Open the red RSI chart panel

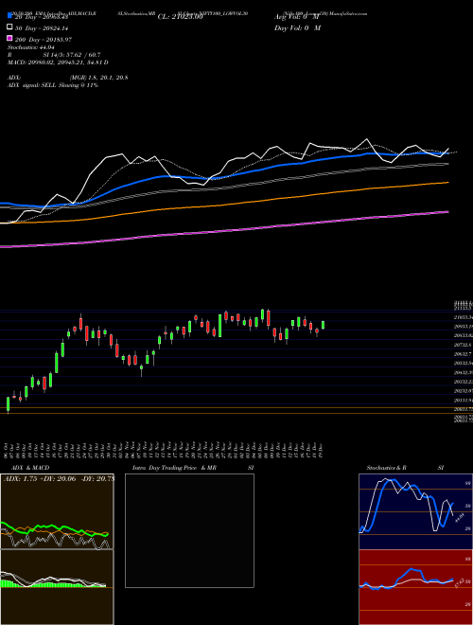pos(415,587)
